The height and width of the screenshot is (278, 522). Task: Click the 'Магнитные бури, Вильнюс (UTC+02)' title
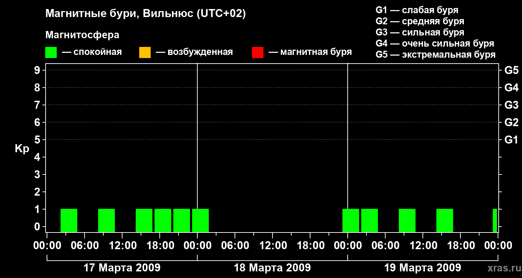pos(145,14)
